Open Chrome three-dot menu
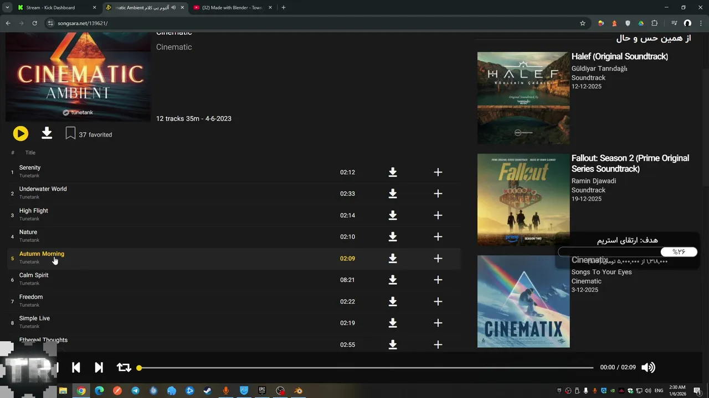 (701, 23)
